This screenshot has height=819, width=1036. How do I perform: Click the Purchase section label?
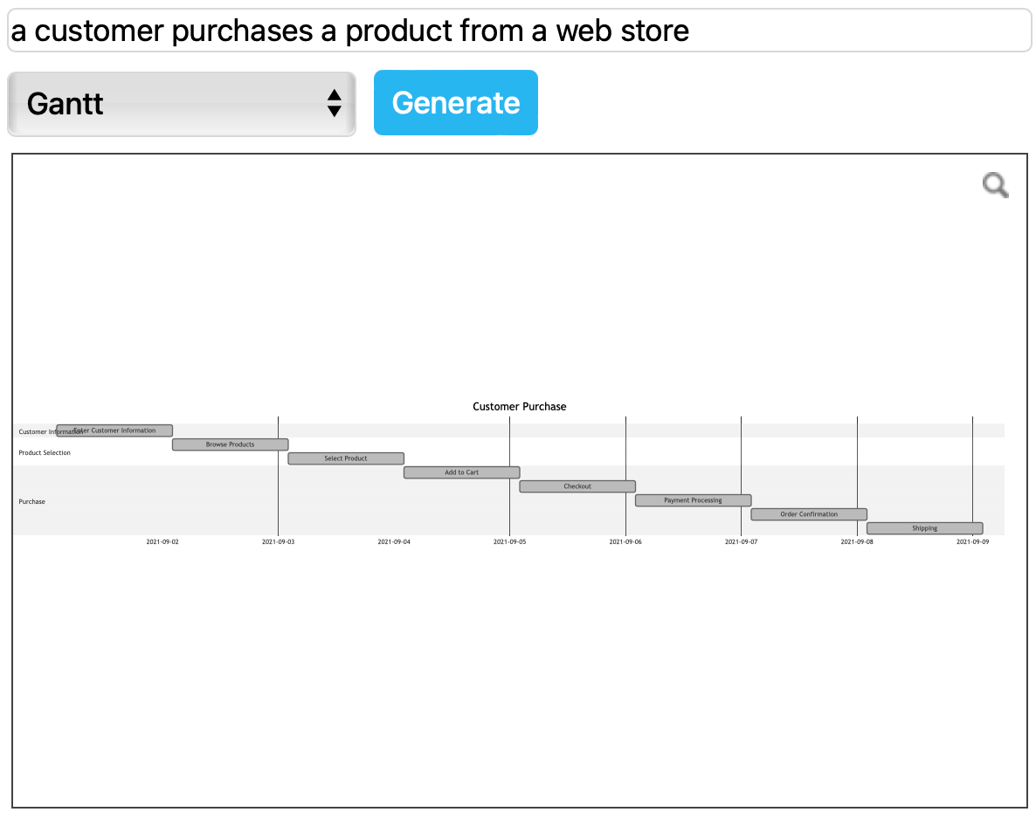point(32,502)
